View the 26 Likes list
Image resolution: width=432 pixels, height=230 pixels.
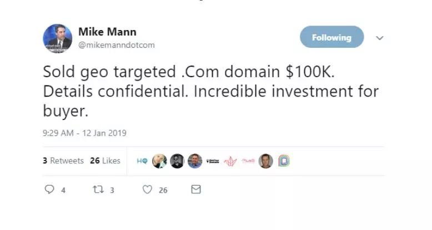[x=105, y=161]
